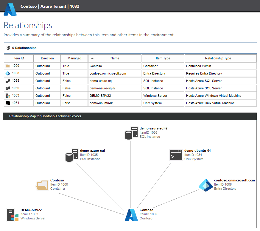Viewport: 260px width, 231px height.
Task: Sort by the Item ID column header
Action: 19,58
